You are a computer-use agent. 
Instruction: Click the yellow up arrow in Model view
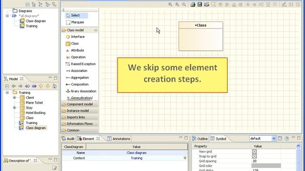coord(41,86)
